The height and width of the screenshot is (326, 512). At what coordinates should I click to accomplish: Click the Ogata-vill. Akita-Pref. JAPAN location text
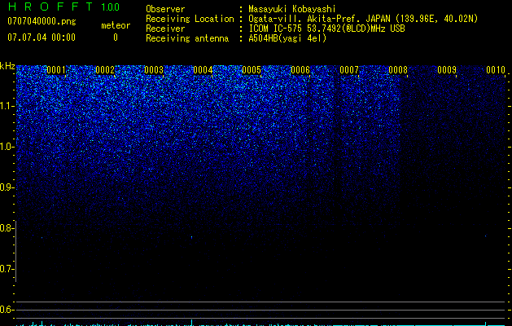[363, 19]
